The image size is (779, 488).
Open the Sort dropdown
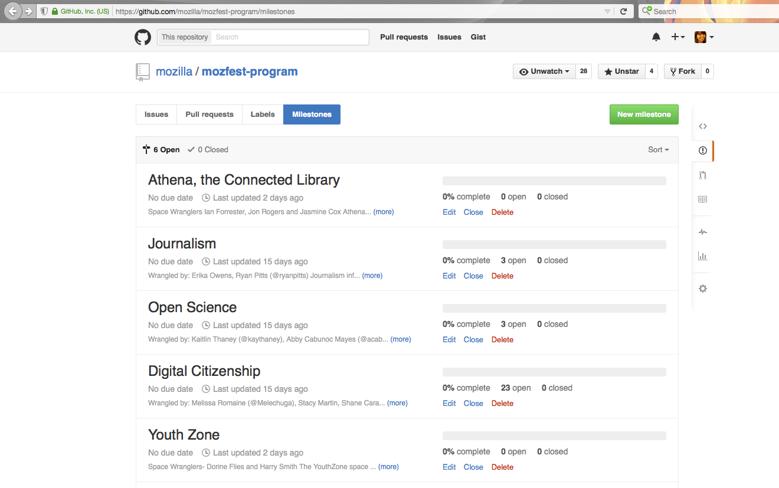(659, 150)
